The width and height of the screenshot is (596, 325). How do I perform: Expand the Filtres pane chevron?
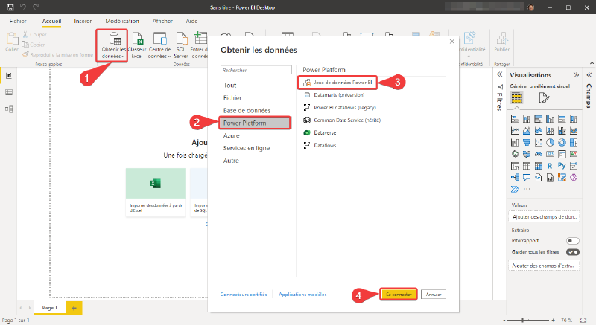(x=500, y=74)
